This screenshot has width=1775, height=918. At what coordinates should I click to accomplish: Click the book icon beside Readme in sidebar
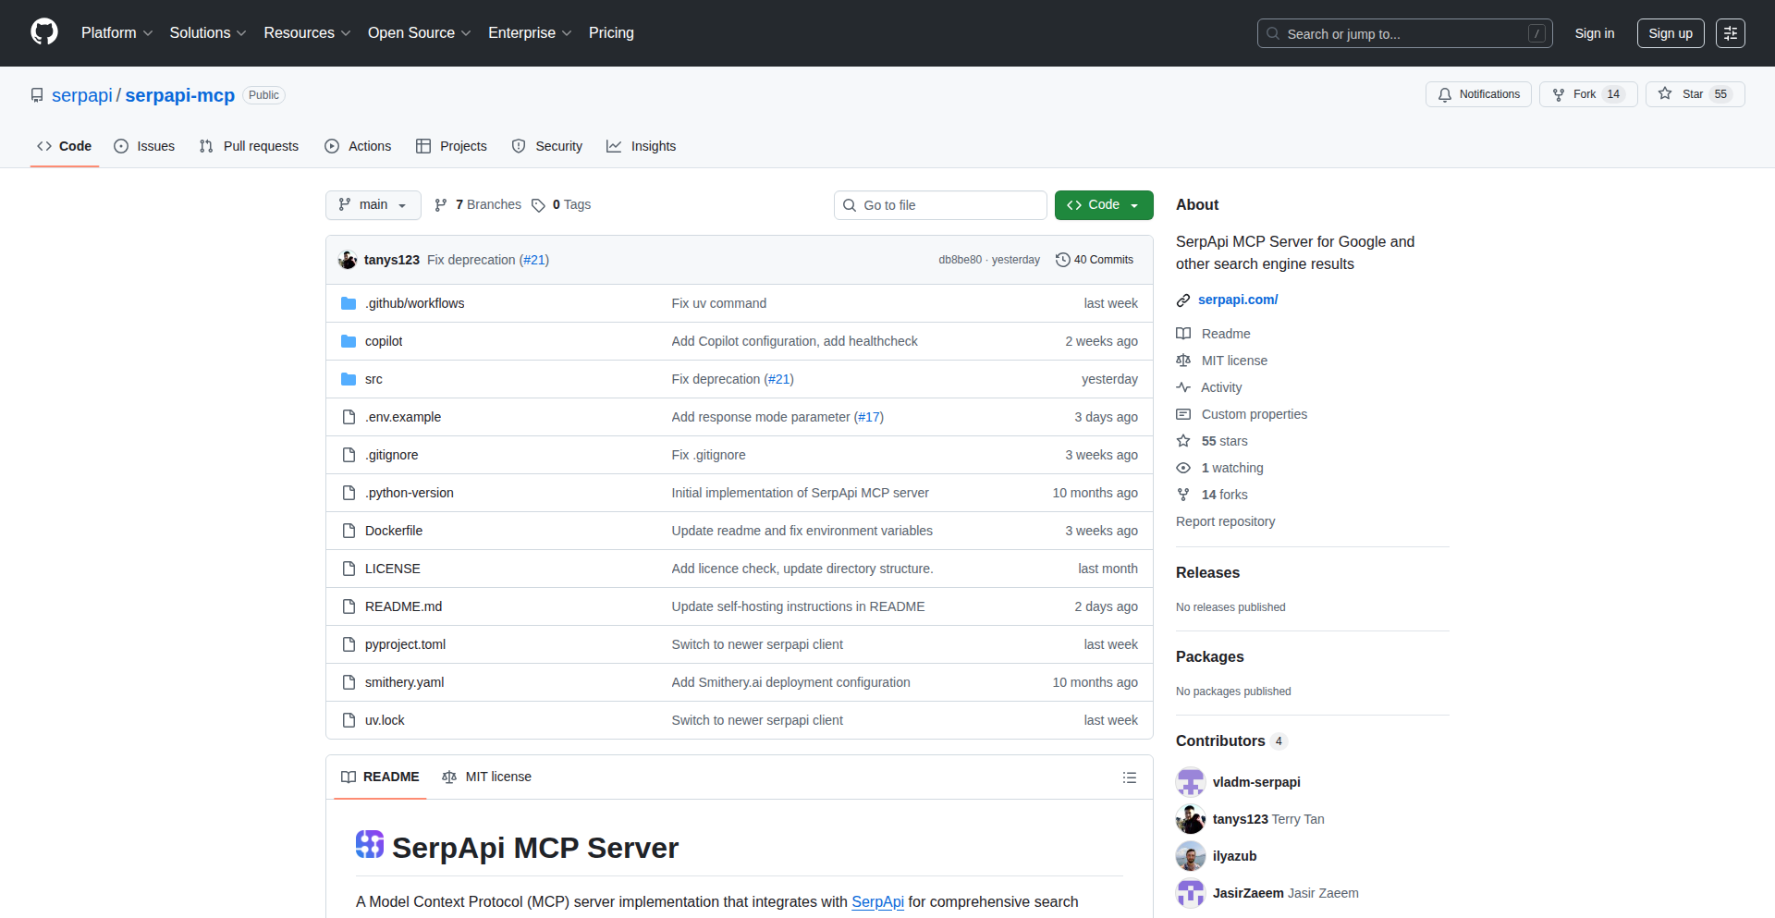[x=1183, y=334]
